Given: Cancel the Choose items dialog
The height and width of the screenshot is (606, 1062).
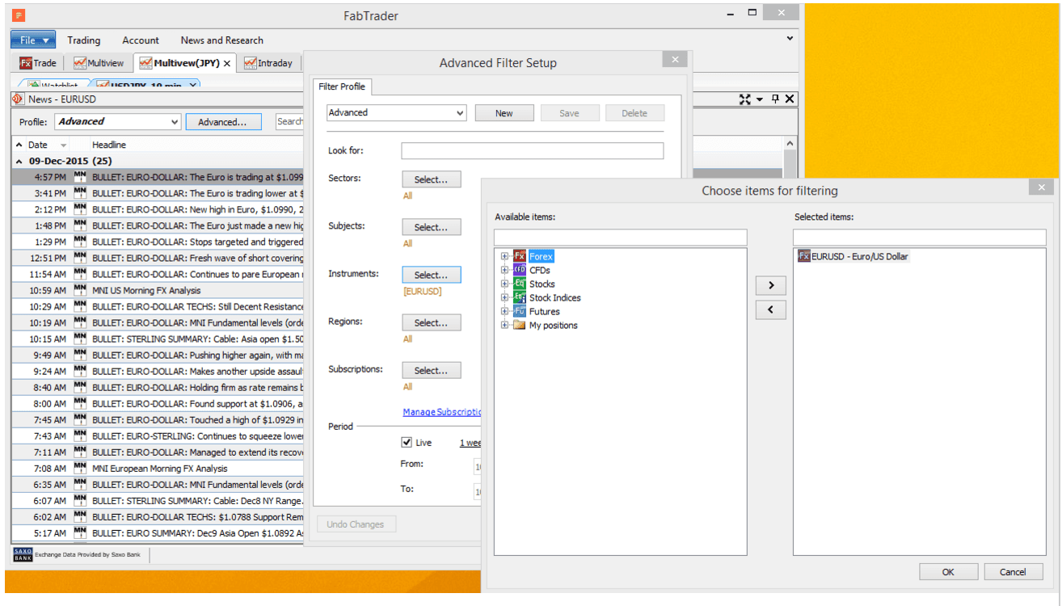Looking at the screenshot, I should (x=1014, y=572).
